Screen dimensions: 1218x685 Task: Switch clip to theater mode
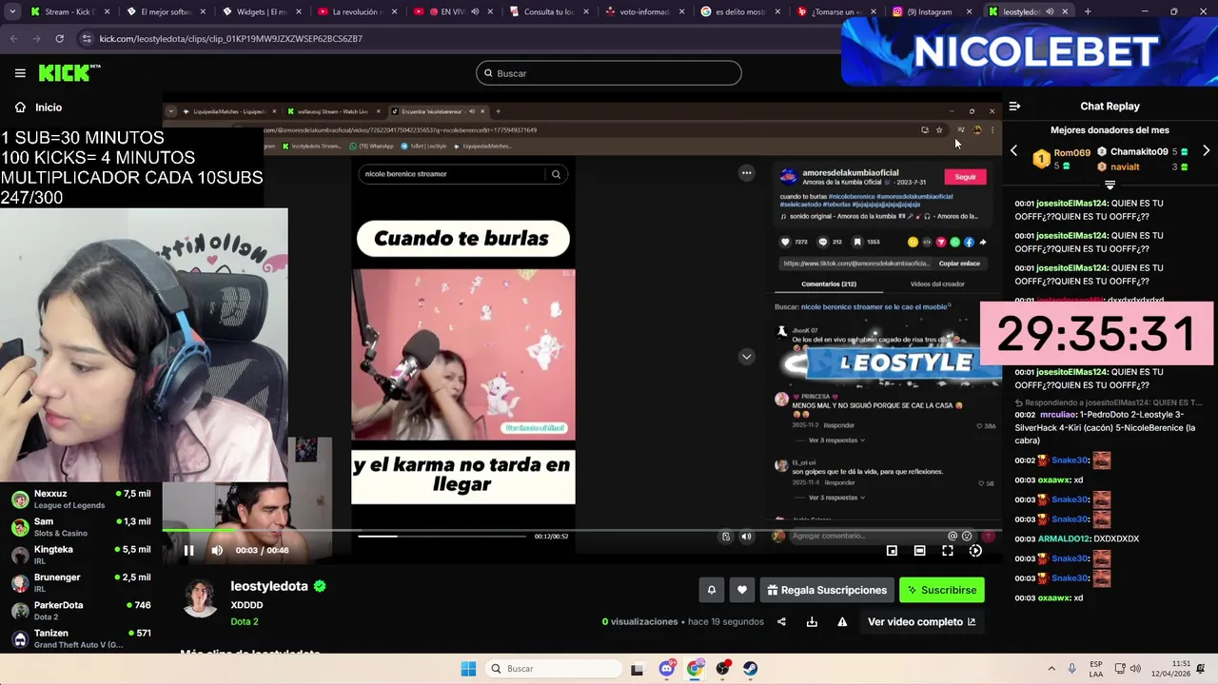coord(919,550)
